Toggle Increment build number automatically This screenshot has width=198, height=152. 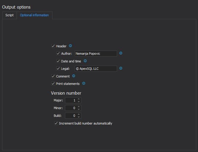click(x=56, y=123)
